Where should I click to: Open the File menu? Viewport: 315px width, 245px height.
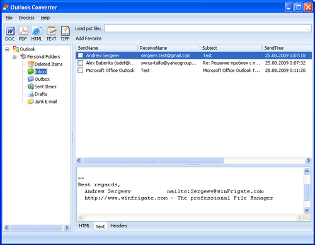pyautogui.click(x=9, y=18)
